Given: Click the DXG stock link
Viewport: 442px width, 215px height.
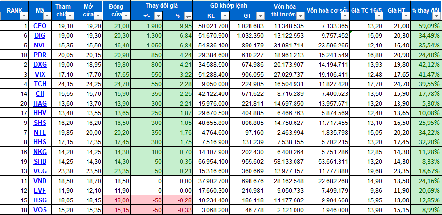Looking at the screenshot, I should [40, 64].
